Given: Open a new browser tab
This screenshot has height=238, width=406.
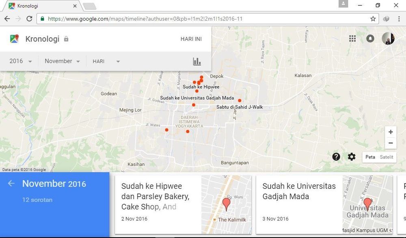Looking at the screenshot, I should pos(89,6).
